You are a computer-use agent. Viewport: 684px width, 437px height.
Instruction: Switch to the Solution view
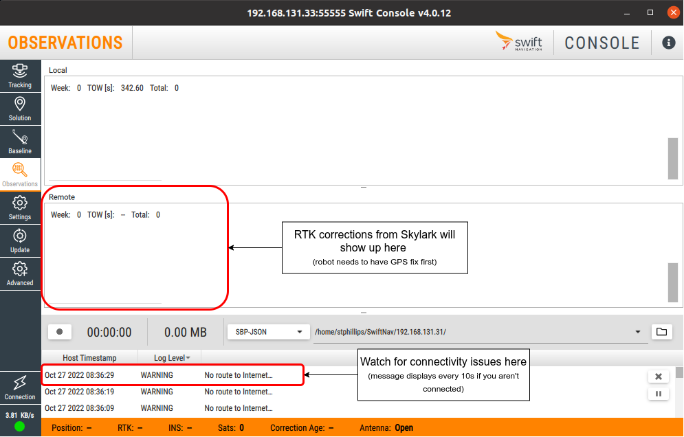coord(20,109)
